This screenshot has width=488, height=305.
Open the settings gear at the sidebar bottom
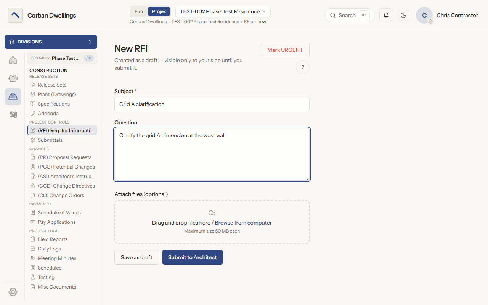tap(13, 292)
